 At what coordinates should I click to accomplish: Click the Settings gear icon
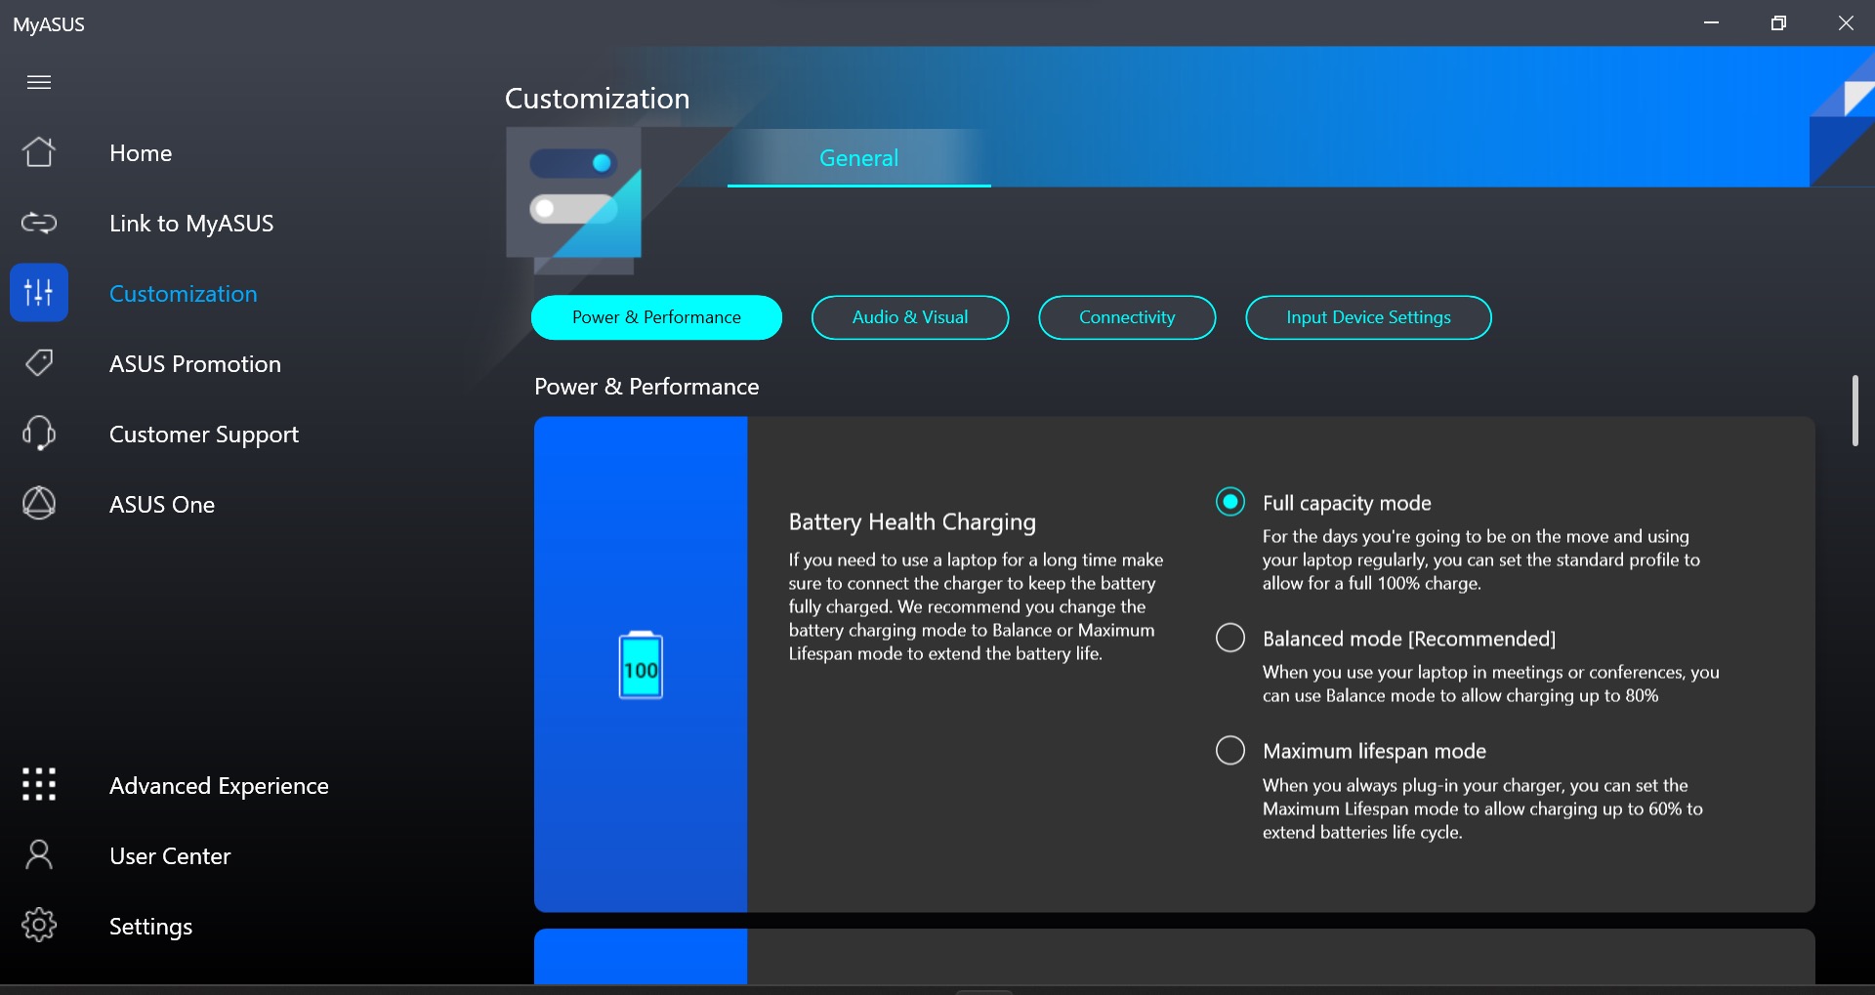pos(39,925)
